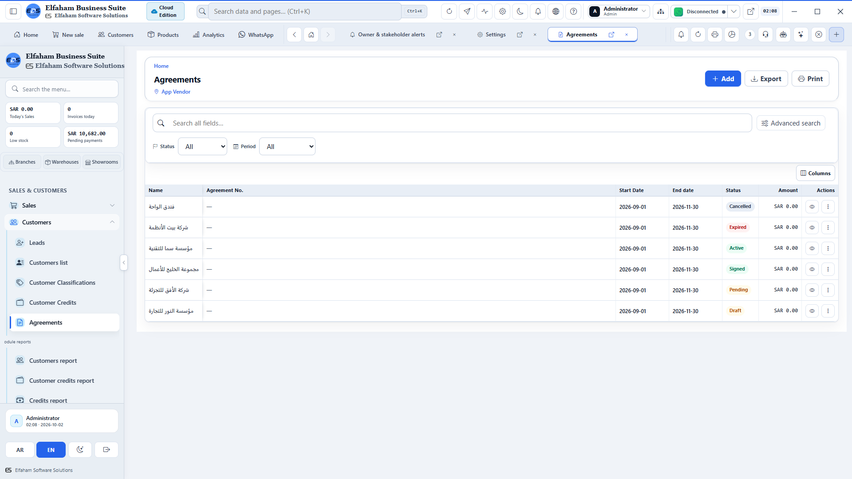This screenshot has height=479, width=852.
Task: Open the Status filter dropdown
Action: [202, 146]
